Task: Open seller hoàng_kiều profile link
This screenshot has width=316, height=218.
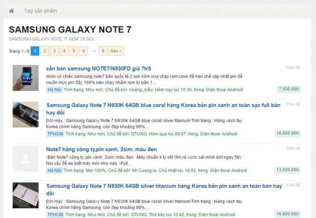Action: (x=141, y=89)
